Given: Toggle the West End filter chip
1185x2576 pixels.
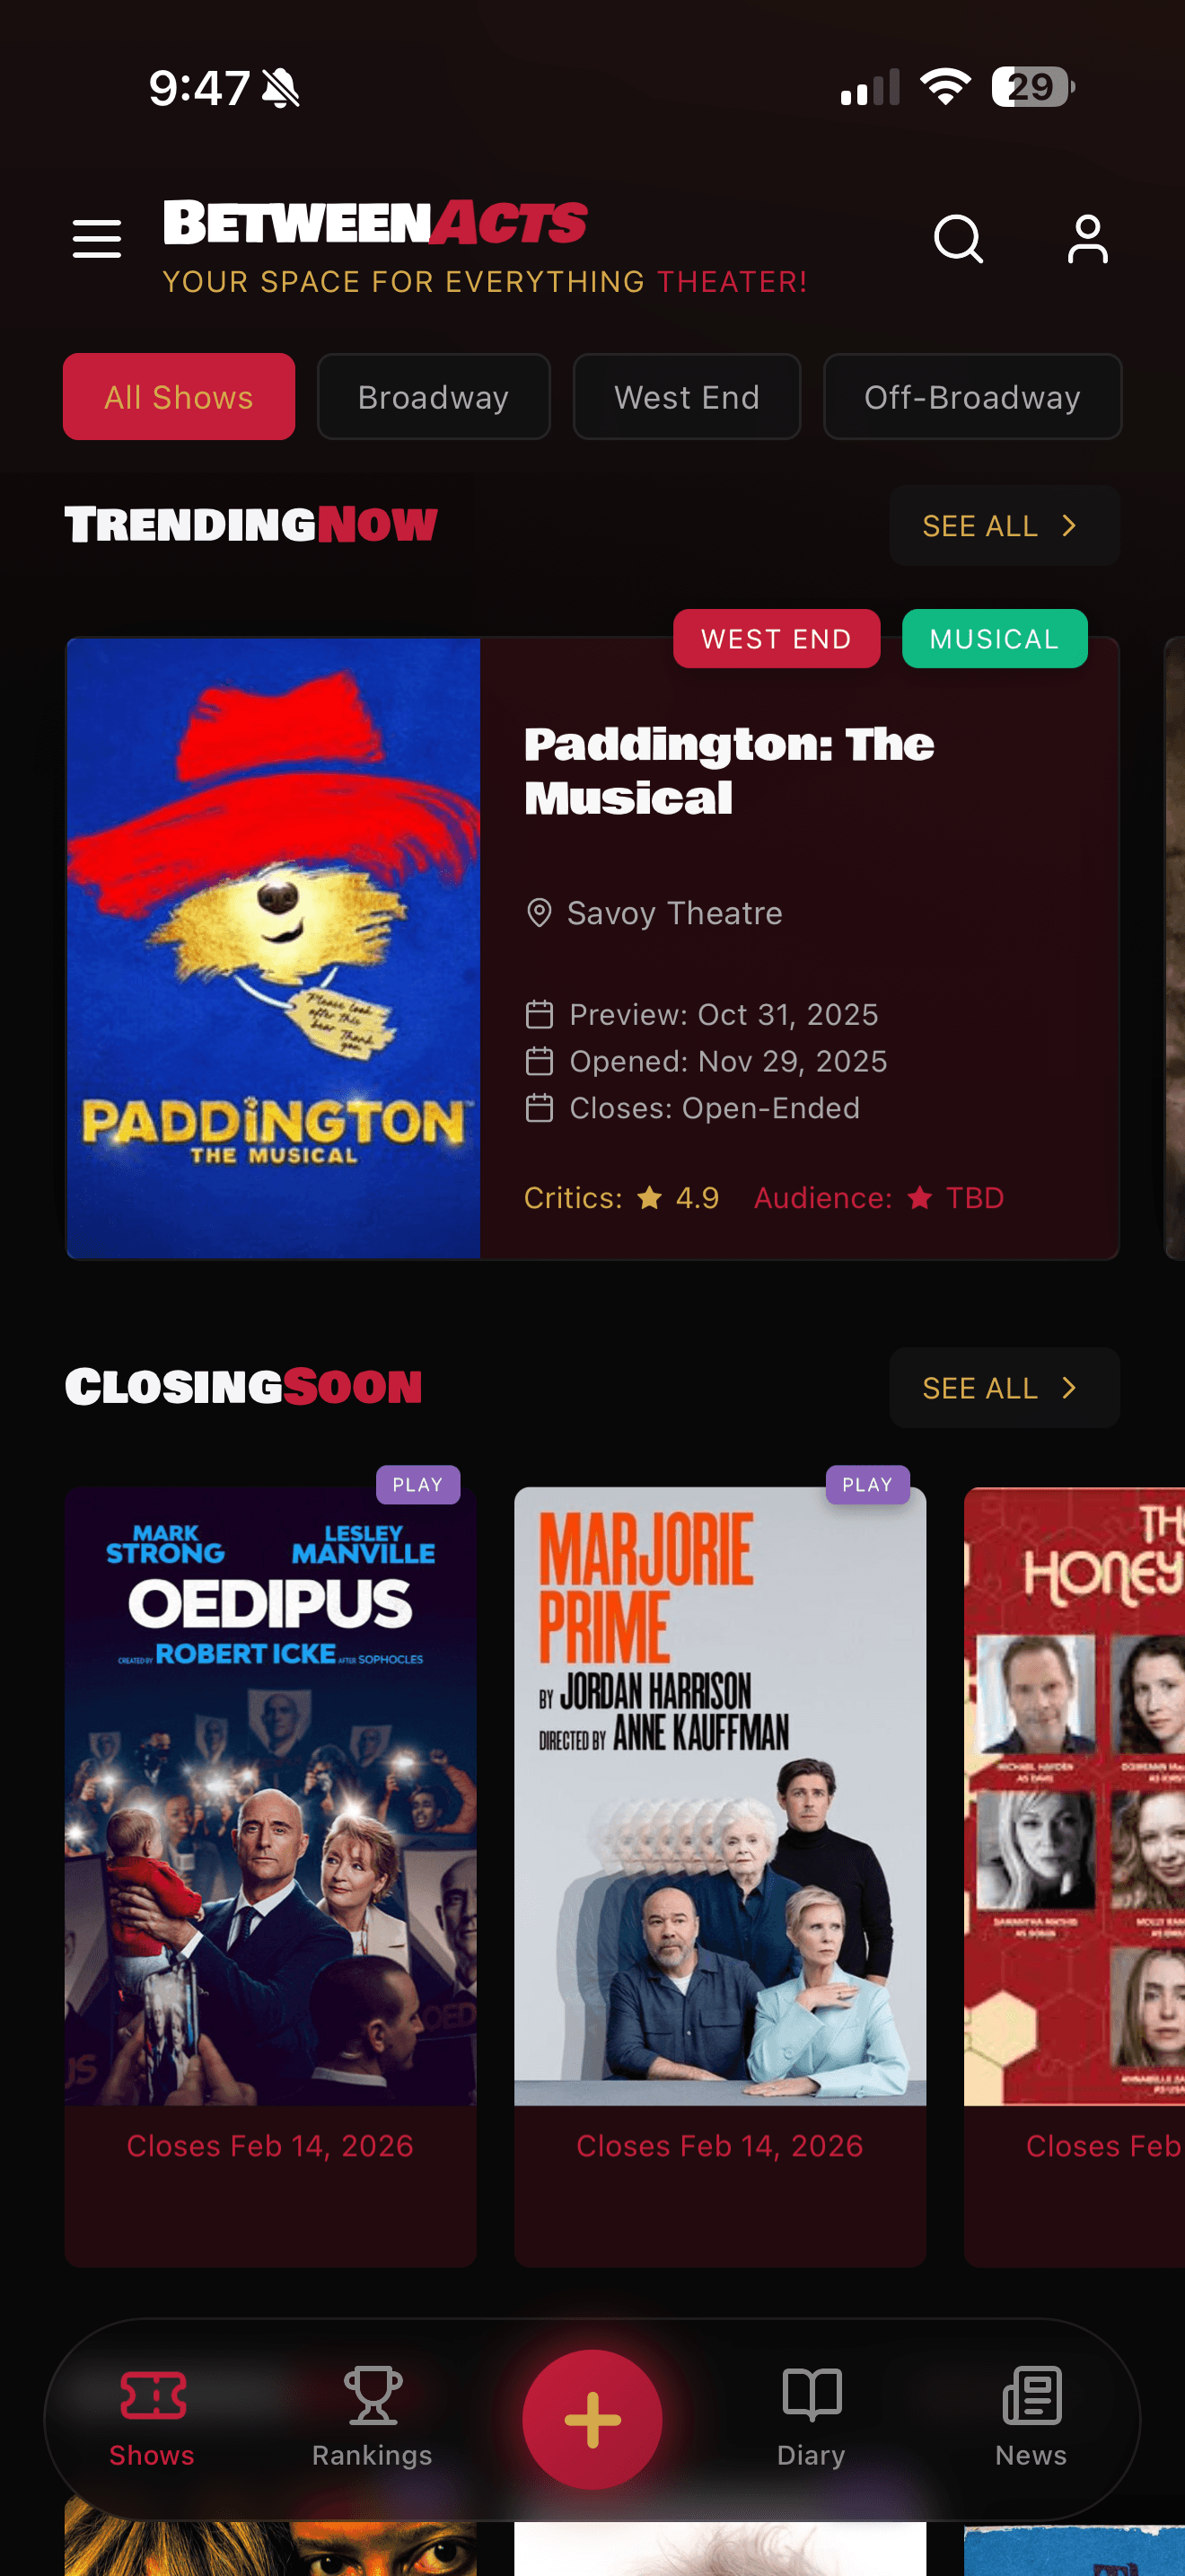Looking at the screenshot, I should click(687, 397).
